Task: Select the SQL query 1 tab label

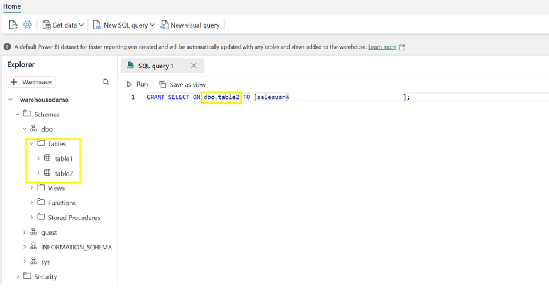Action: tap(156, 66)
